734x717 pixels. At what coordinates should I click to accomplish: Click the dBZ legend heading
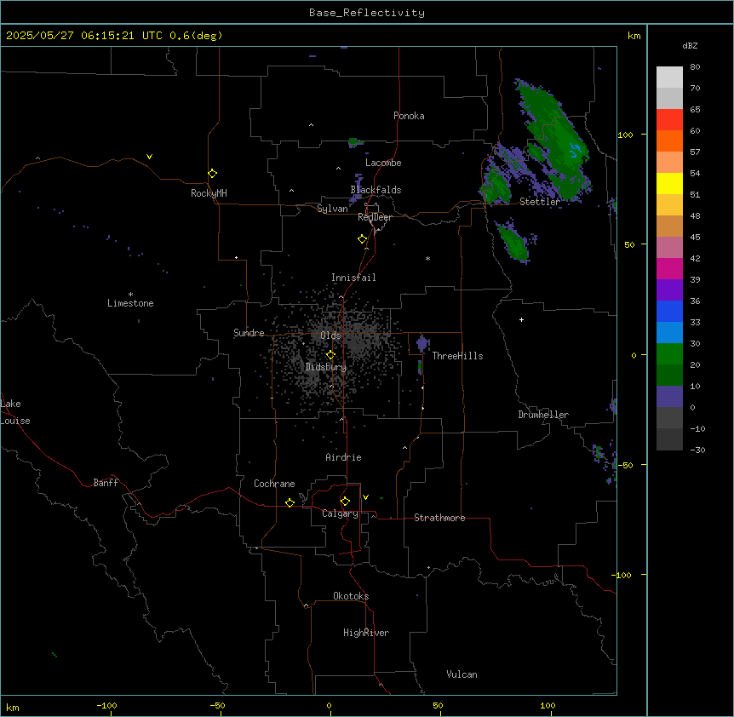point(690,45)
